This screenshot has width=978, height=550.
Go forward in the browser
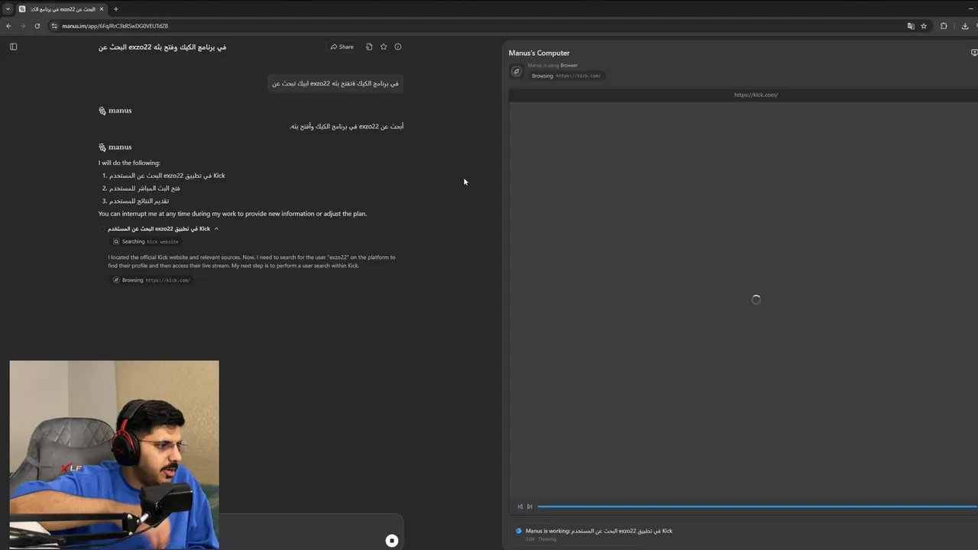tap(23, 26)
